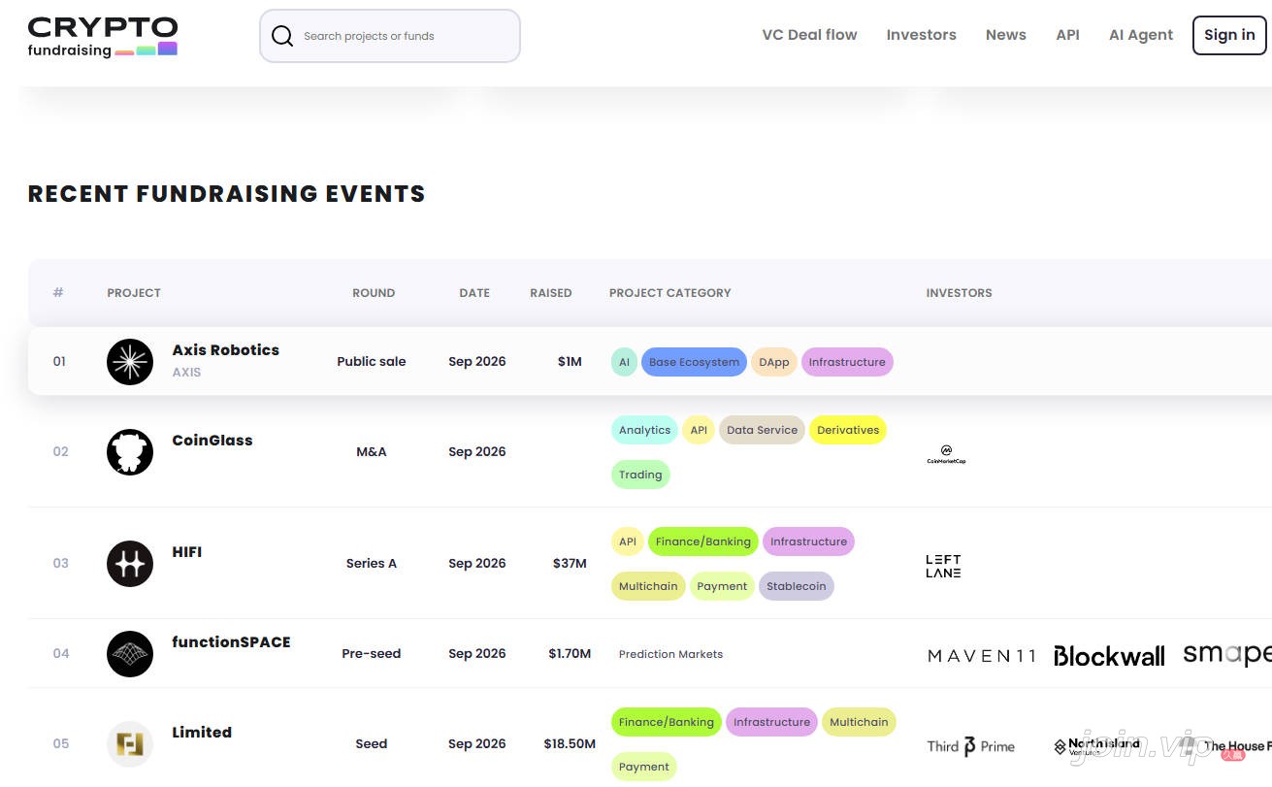Open the functionSPACE project logo

pyautogui.click(x=130, y=654)
